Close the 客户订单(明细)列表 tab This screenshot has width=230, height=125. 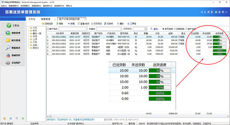click(x=84, y=19)
